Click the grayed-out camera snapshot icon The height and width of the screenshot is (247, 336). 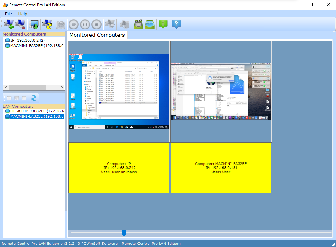tap(60, 24)
